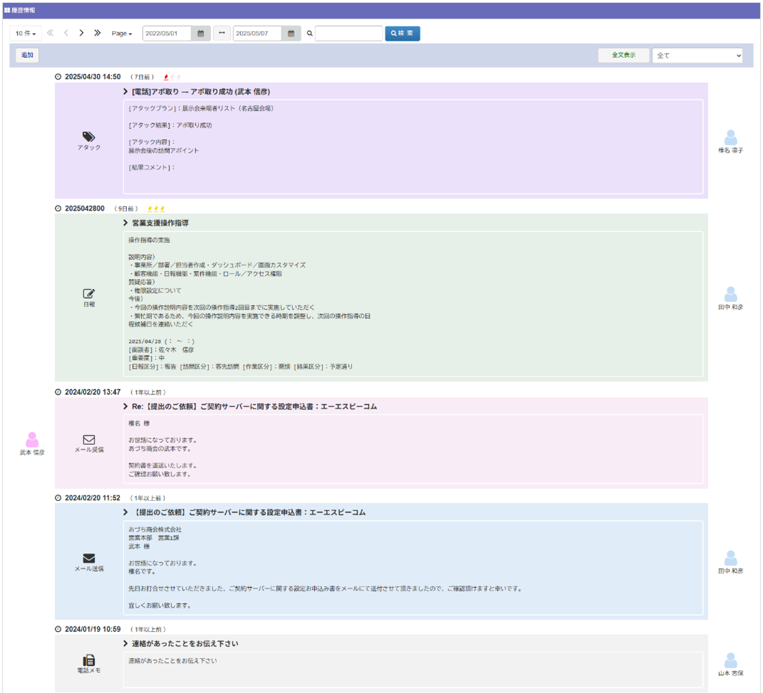Click the daily report edit icon

(x=89, y=294)
